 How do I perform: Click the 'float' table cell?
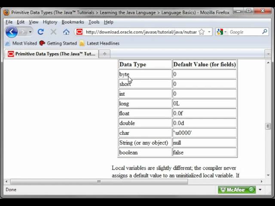[x=145, y=113]
